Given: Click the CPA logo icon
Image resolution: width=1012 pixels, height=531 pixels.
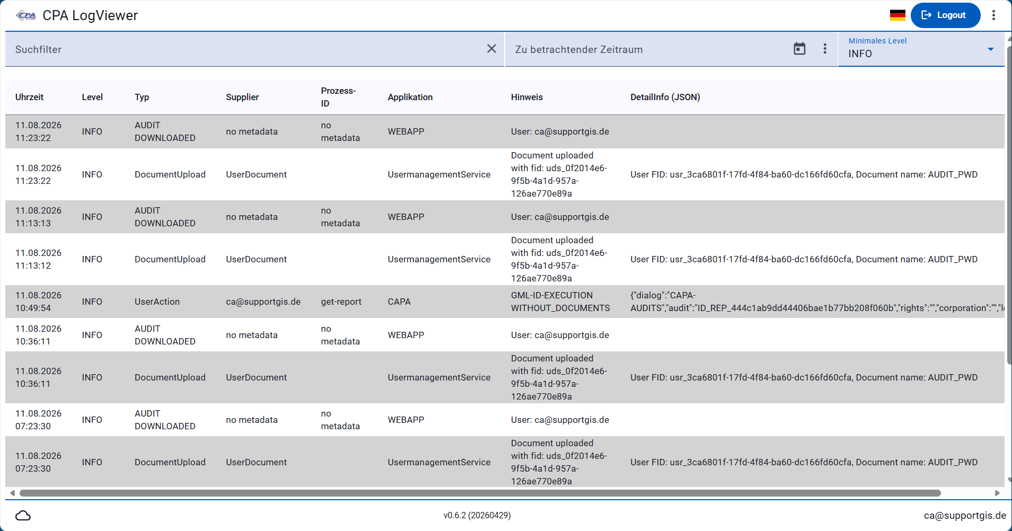Looking at the screenshot, I should coord(26,15).
